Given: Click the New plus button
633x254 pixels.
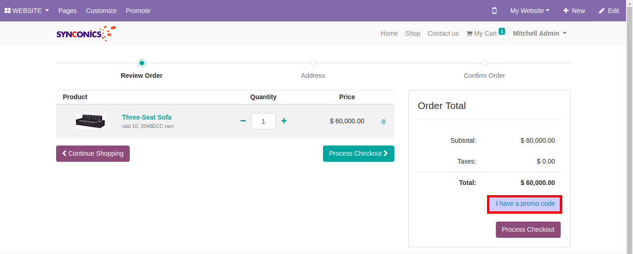Looking at the screenshot, I should point(574,11).
